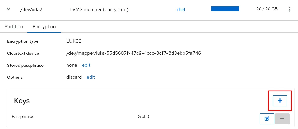Select the Encryption tab

[44, 27]
